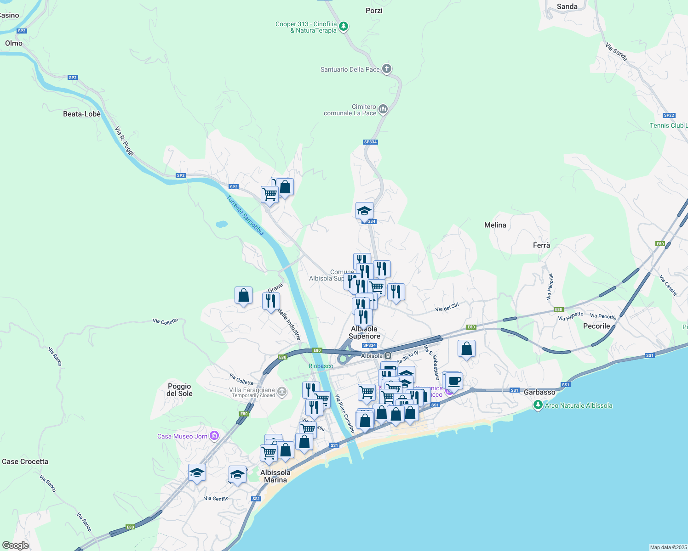
Task: Click the Google logo
Action: point(16,545)
